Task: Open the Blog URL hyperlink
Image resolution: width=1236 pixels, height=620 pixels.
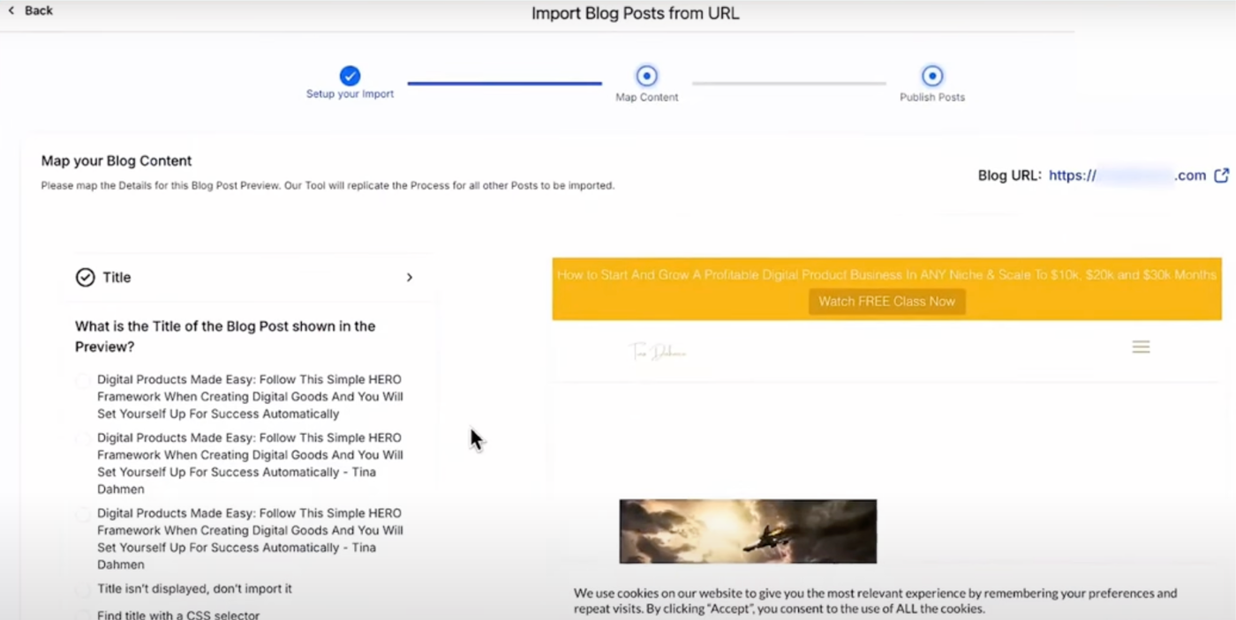Action: point(1127,176)
